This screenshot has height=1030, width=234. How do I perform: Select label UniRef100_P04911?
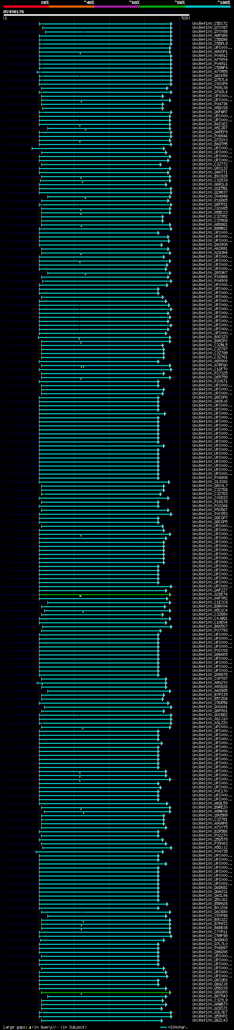click(x=210, y=64)
